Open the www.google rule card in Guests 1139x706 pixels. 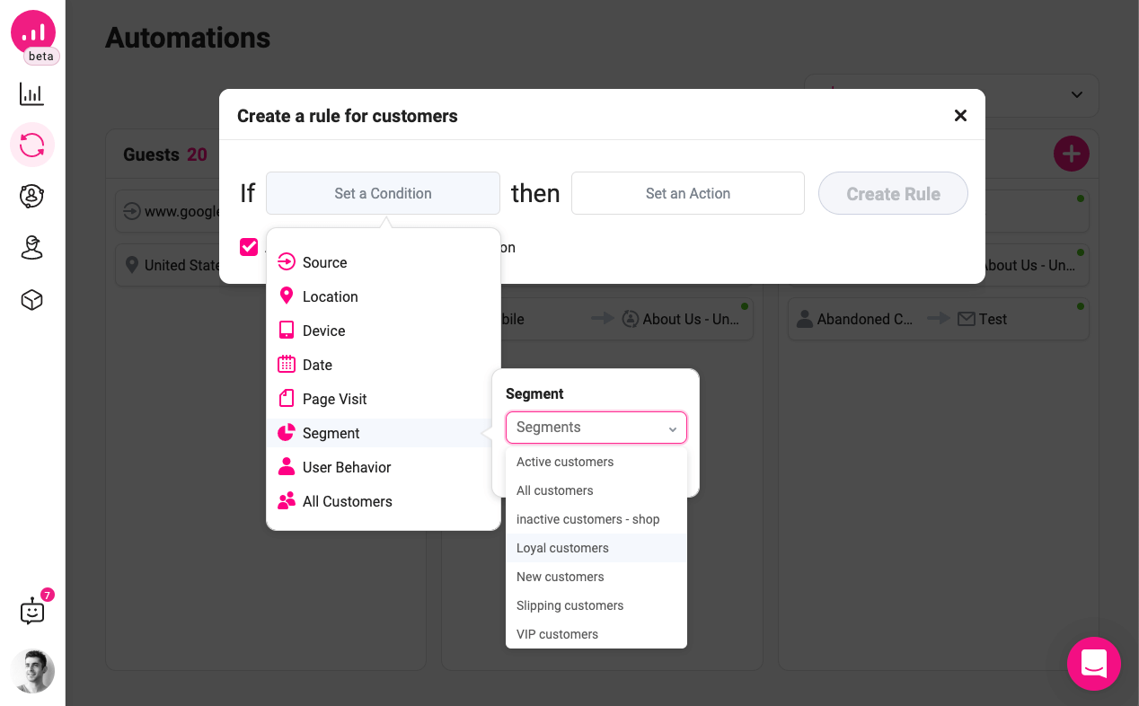click(x=168, y=212)
